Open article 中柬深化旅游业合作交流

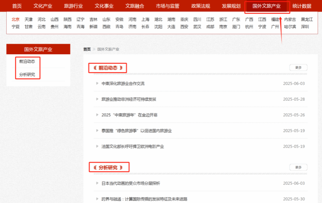tap(123, 83)
